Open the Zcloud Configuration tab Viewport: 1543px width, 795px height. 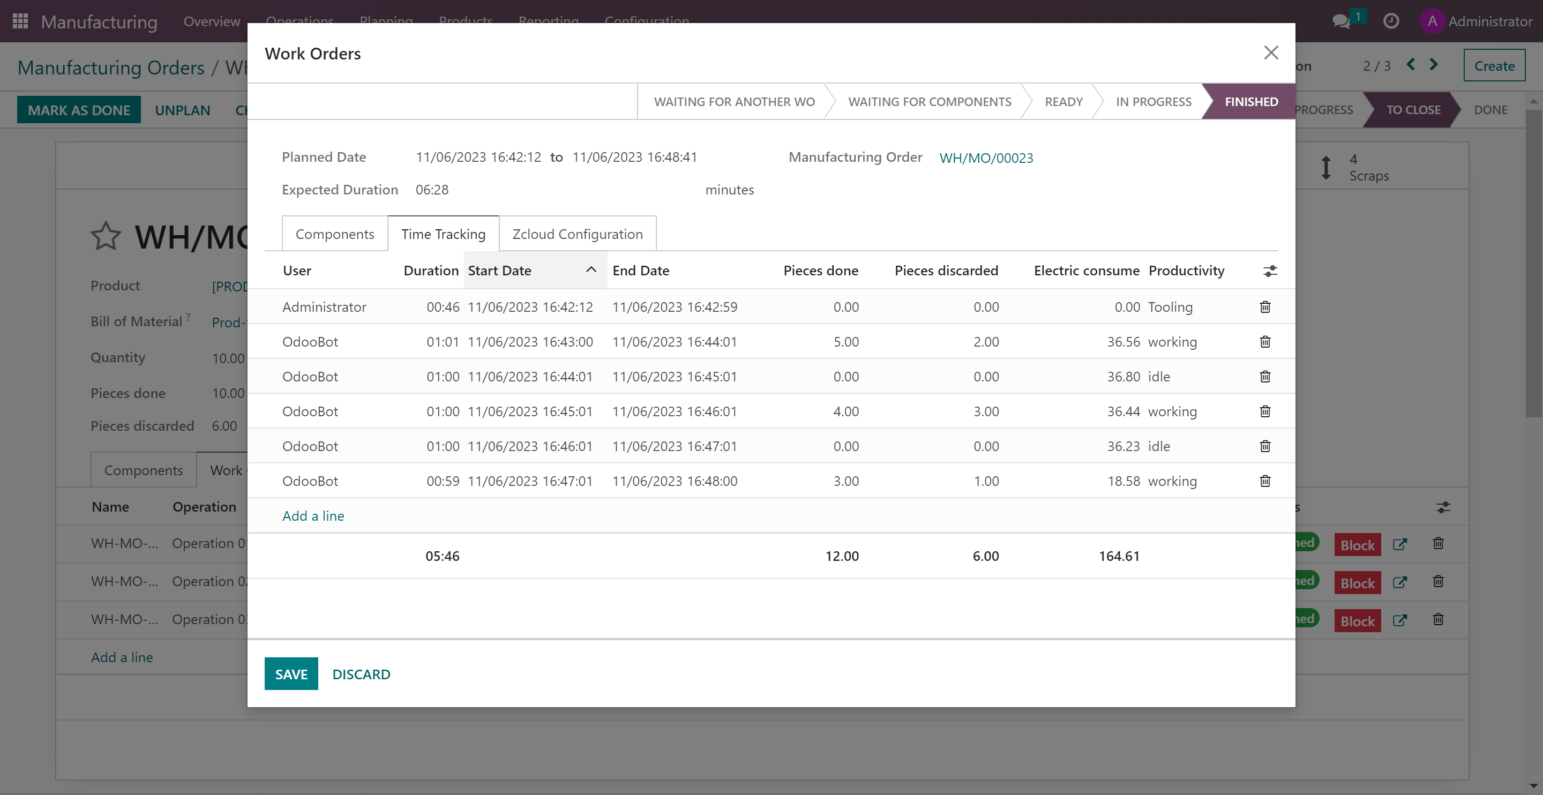(577, 234)
